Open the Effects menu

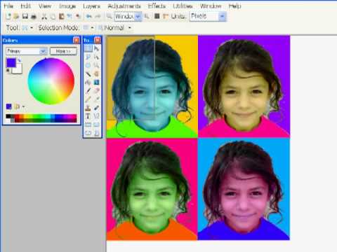click(x=157, y=6)
